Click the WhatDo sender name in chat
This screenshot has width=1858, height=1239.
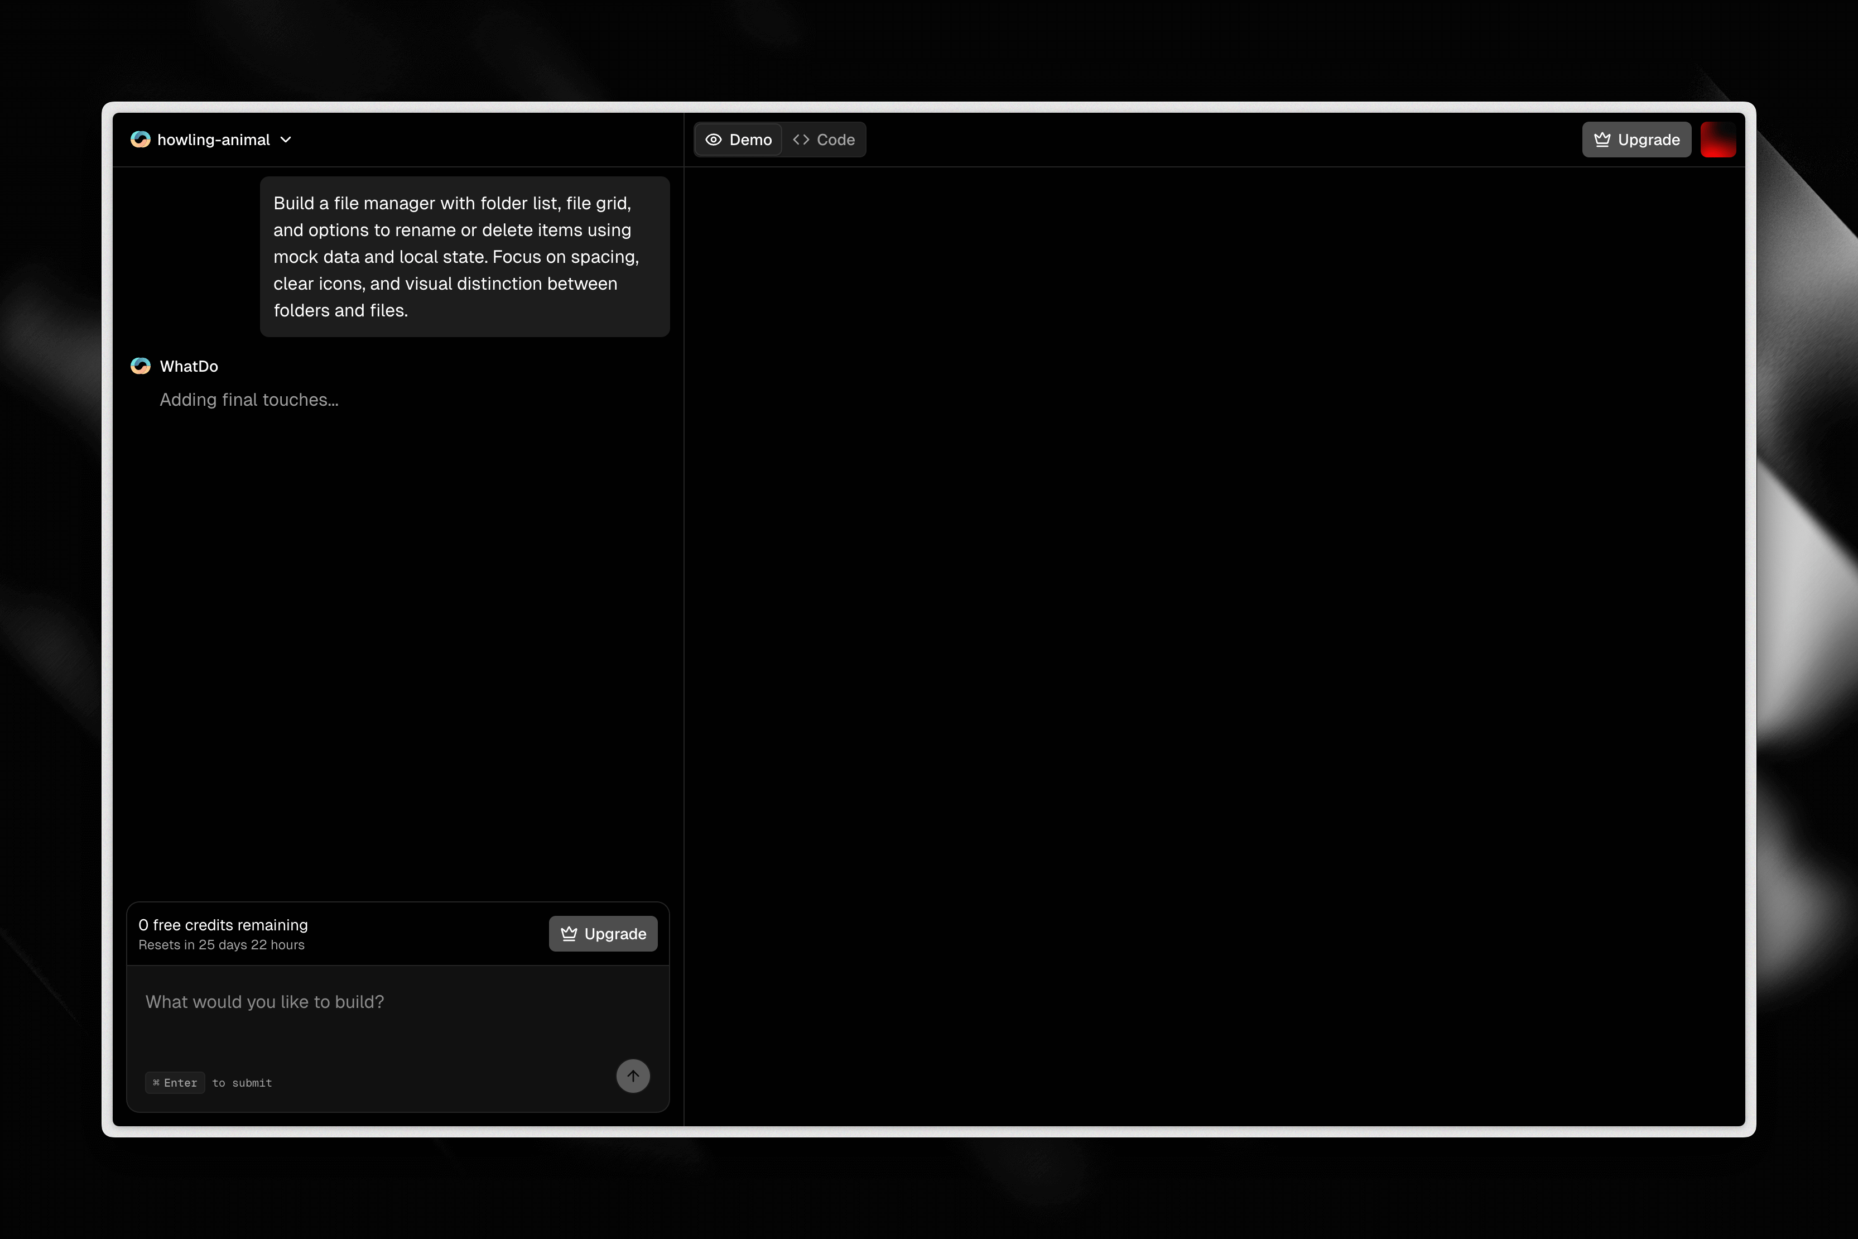(189, 367)
